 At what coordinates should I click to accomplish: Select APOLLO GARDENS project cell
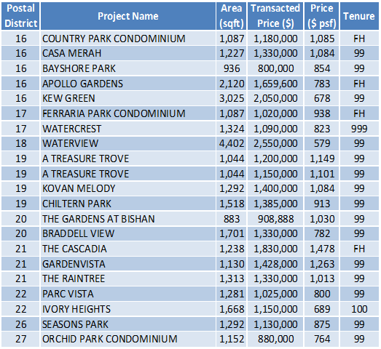click(128, 84)
